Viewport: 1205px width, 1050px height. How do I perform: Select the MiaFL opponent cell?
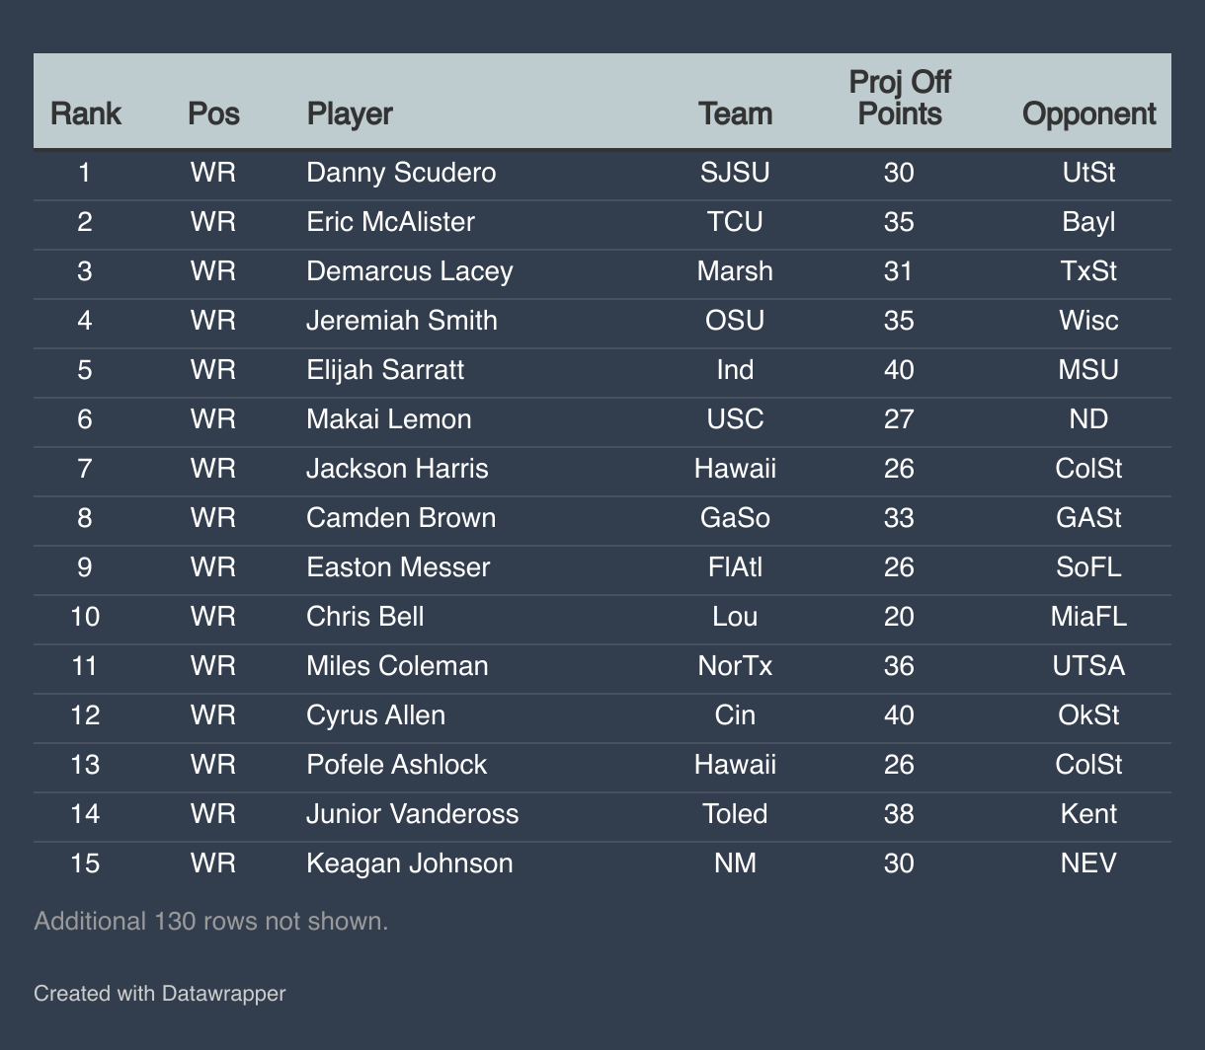[1088, 617]
